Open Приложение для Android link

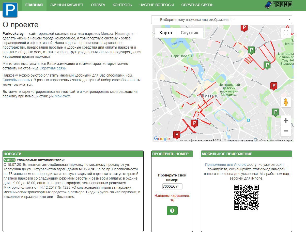click(226, 165)
